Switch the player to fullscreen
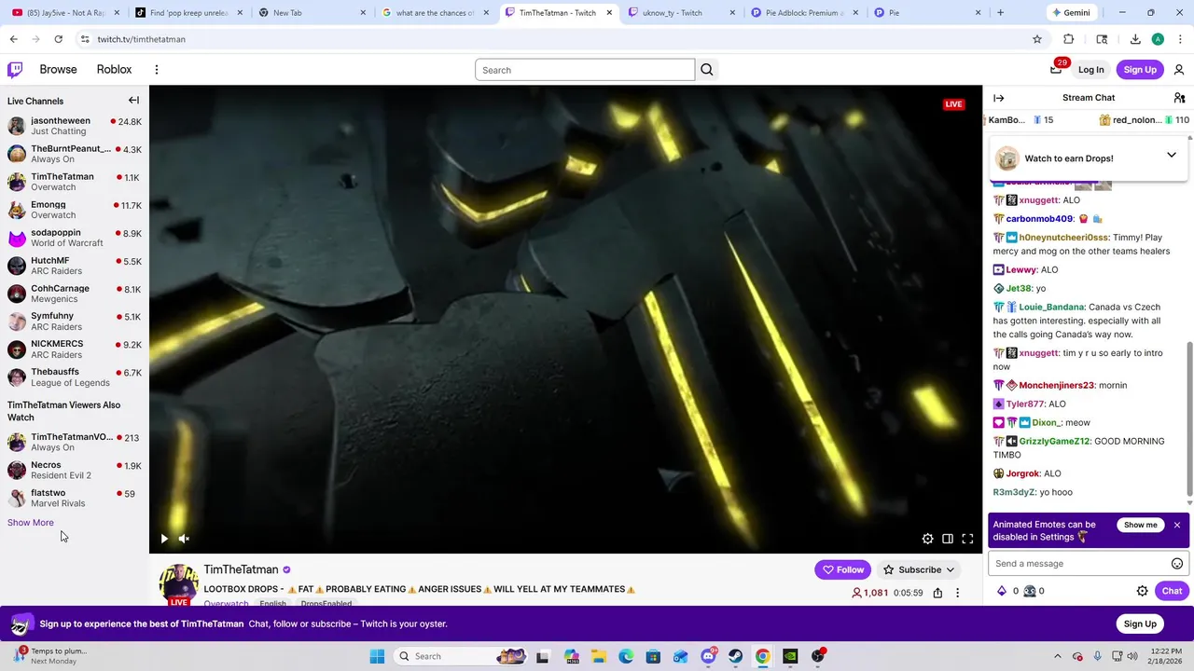The height and width of the screenshot is (671, 1194). (x=967, y=539)
